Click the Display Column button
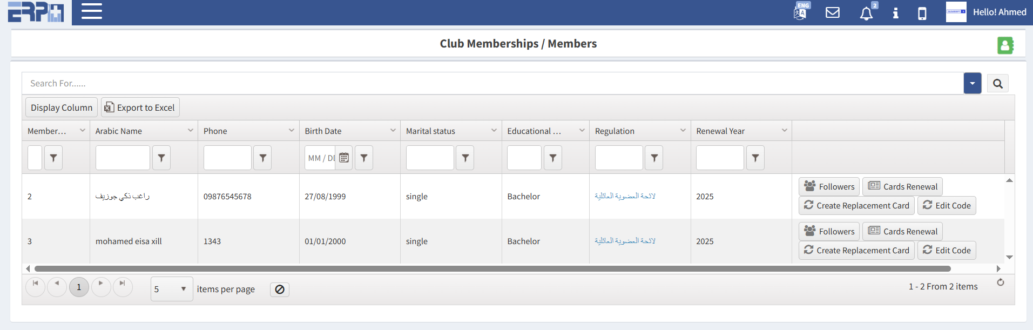 point(62,107)
